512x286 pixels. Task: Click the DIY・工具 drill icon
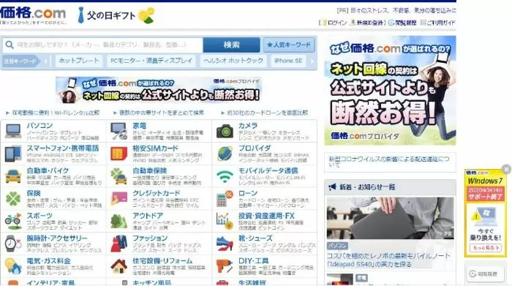click(x=225, y=266)
